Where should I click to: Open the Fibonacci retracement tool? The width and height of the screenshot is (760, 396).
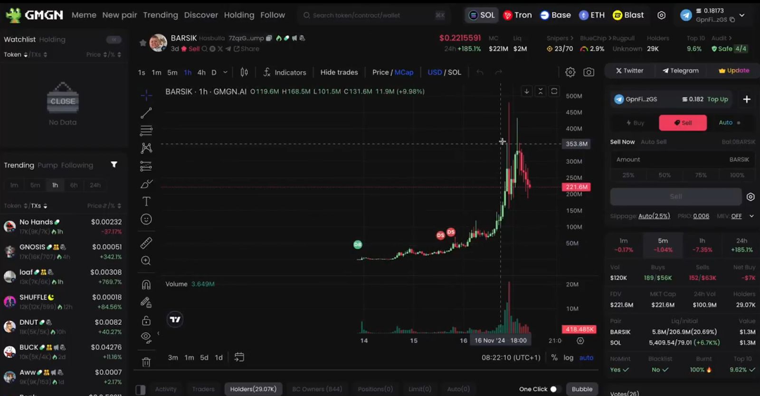[146, 130]
